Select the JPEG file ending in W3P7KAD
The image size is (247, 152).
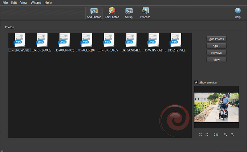click(153, 42)
